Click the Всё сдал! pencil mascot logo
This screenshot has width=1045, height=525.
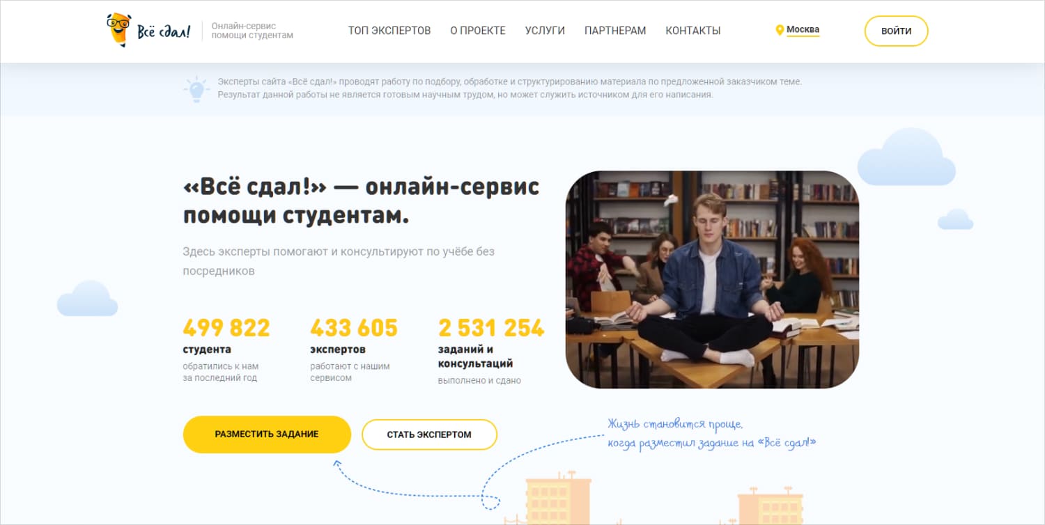point(118,30)
